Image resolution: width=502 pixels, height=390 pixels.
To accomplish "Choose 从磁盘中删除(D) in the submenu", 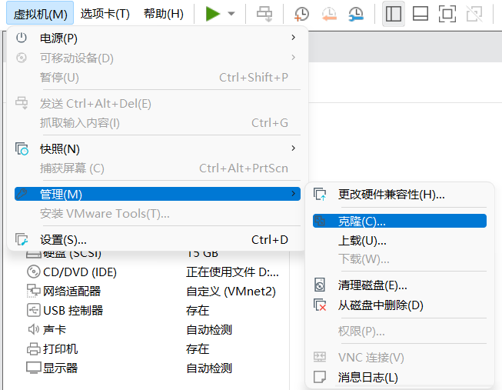I will (x=400, y=305).
